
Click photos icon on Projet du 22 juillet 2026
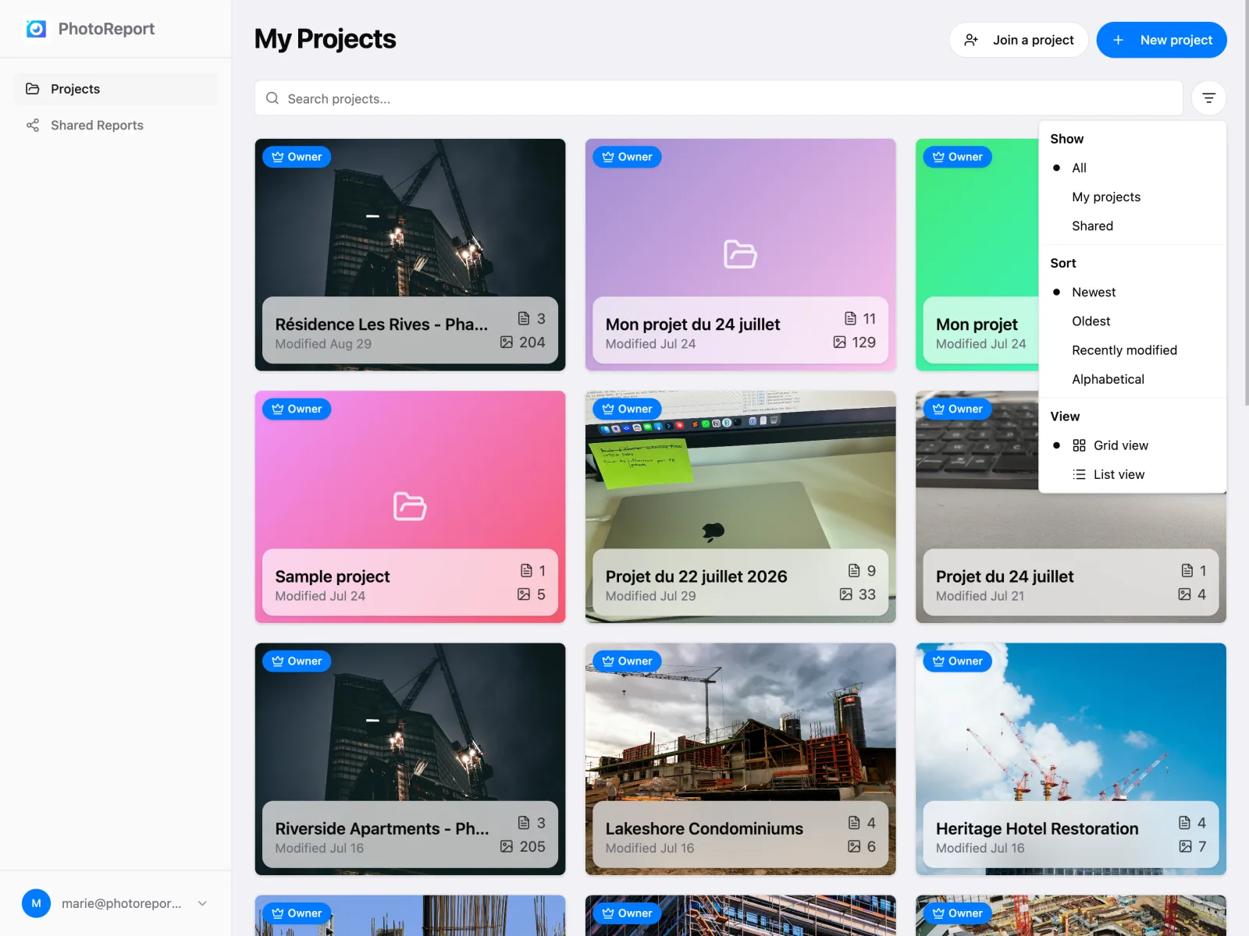846,594
